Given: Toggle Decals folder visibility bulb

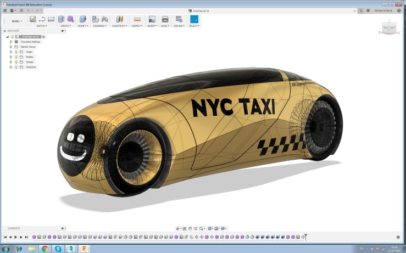Looking at the screenshot, I should coord(16,62).
